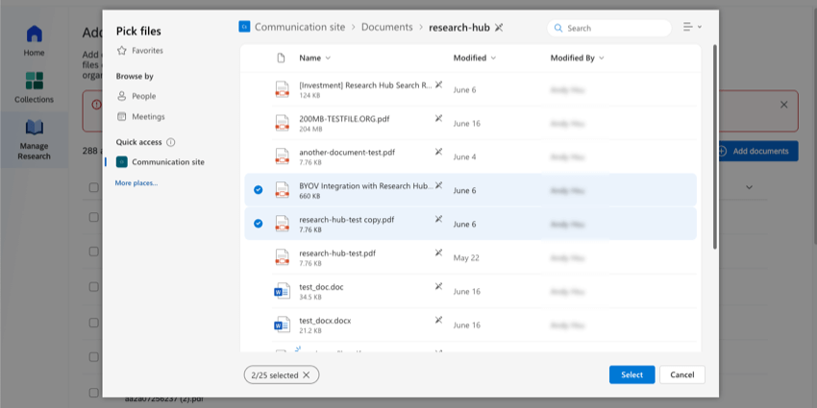Open Collections in the left navigation

(x=34, y=87)
